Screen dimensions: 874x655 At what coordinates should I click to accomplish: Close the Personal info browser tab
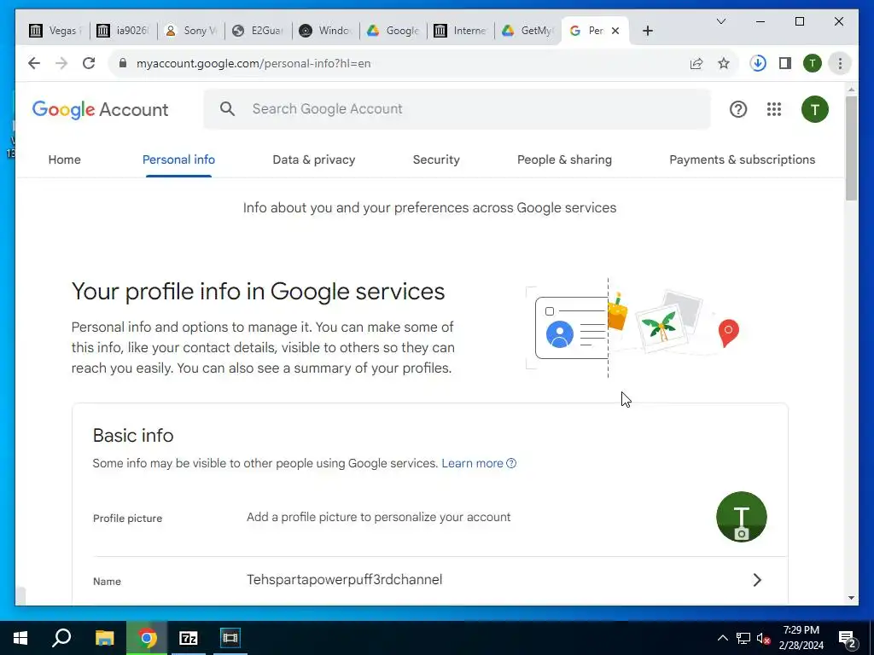point(615,31)
